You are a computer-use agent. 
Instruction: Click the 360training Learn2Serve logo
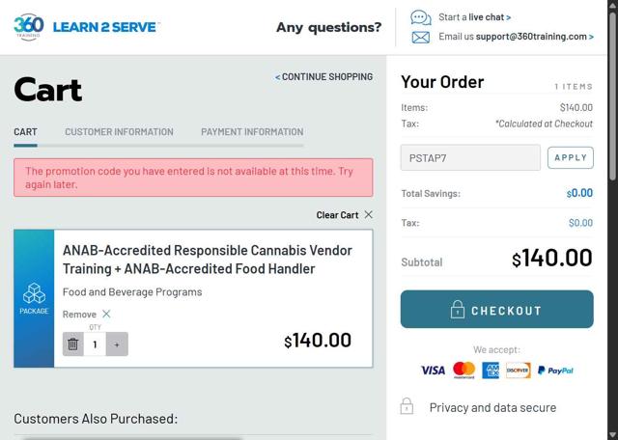pyautogui.click(x=87, y=27)
